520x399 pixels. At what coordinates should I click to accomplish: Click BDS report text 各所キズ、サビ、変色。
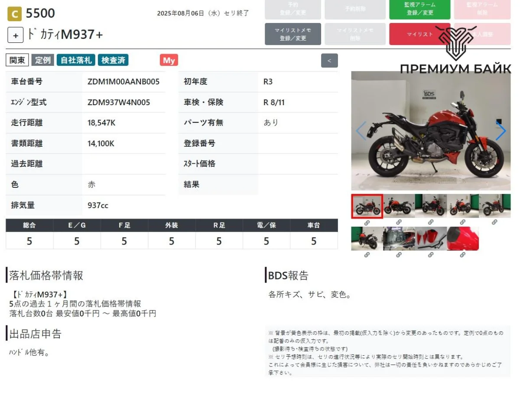(x=309, y=295)
